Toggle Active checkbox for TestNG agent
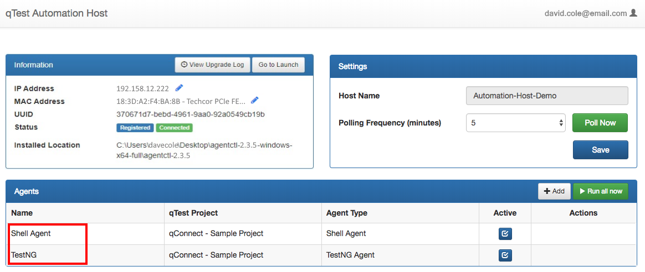 click(x=505, y=255)
